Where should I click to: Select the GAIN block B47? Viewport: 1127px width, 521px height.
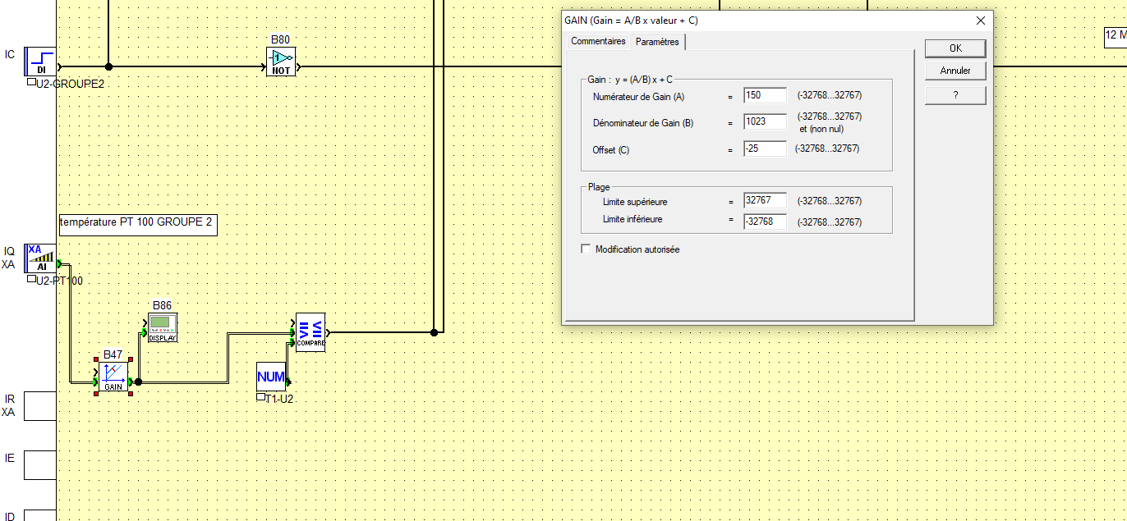(113, 377)
